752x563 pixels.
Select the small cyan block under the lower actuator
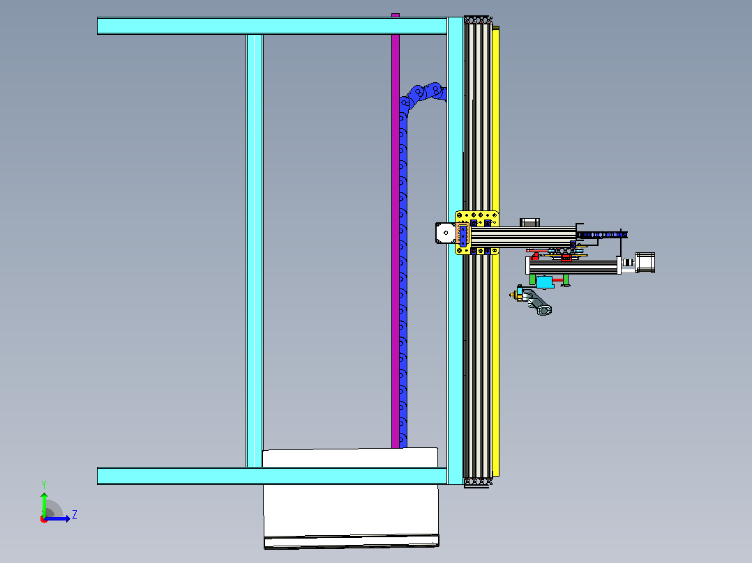[x=545, y=282]
